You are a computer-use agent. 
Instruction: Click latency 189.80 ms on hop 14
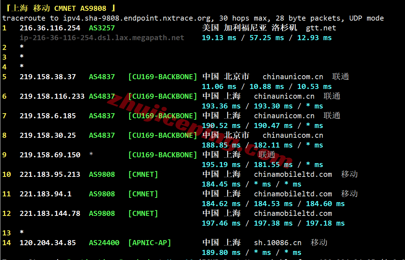pyautogui.click(x=221, y=252)
